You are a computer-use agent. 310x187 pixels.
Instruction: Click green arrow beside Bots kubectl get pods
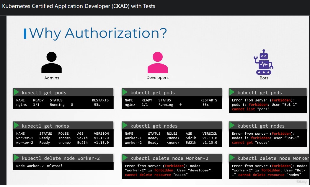coord(232,92)
